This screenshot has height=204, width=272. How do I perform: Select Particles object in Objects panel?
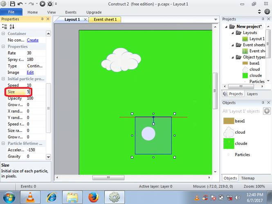[x=239, y=155]
